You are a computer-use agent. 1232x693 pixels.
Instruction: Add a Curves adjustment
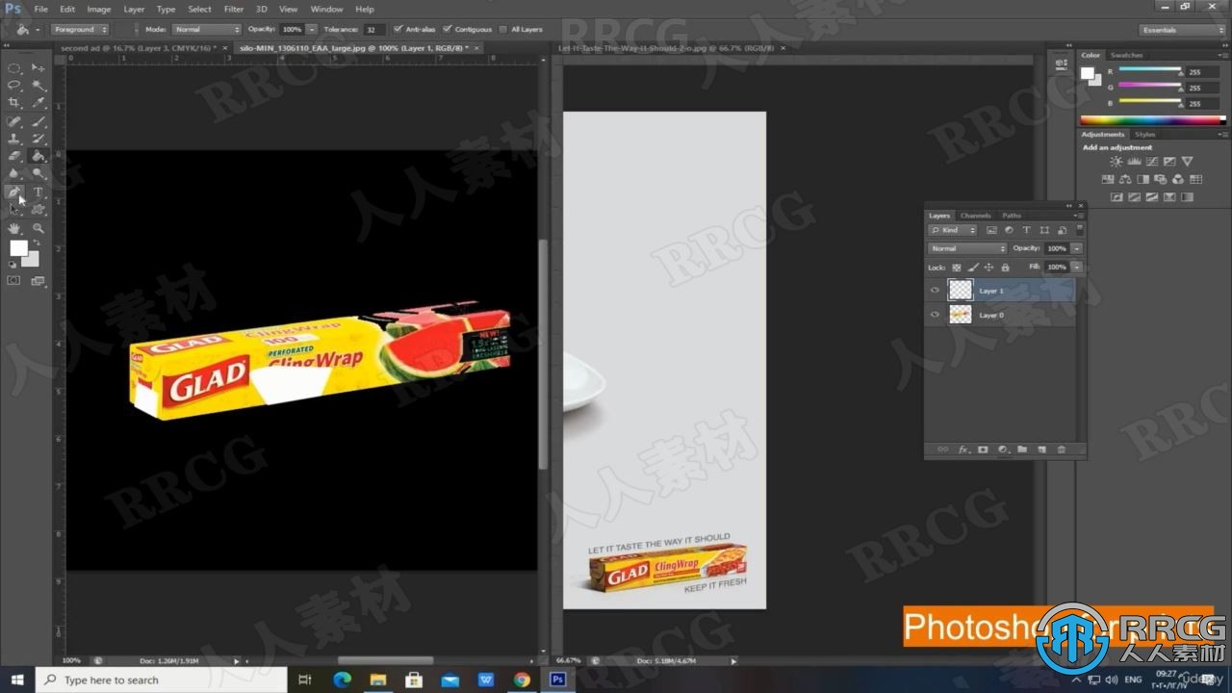[1151, 162]
